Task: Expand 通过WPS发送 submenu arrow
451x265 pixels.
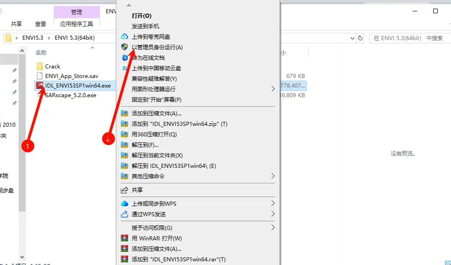Action: (x=273, y=214)
